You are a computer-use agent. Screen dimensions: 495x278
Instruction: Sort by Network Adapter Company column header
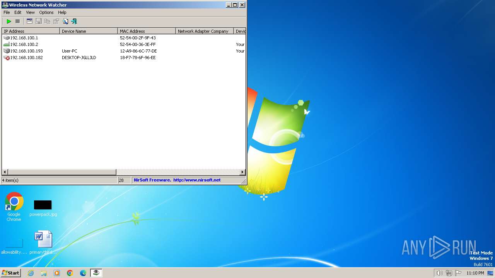click(205, 31)
